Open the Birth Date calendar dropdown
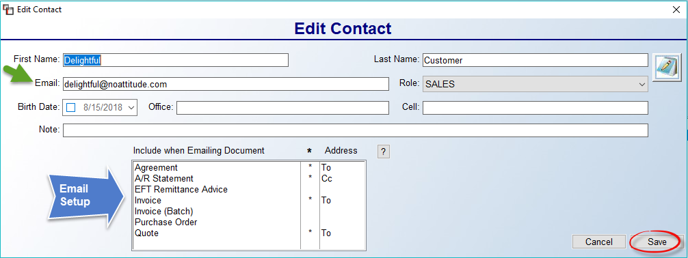Screen dimensions: 688x258 (131, 107)
